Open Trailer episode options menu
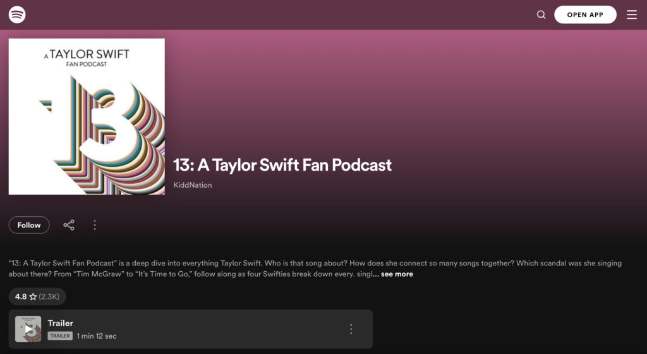This screenshot has width=647, height=354. [x=351, y=329]
